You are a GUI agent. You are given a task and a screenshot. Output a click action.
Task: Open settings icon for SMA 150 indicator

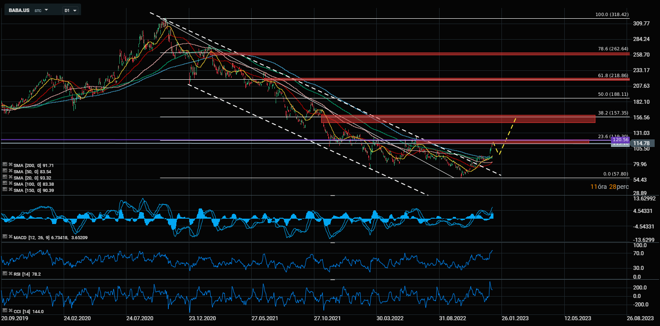coord(4,190)
